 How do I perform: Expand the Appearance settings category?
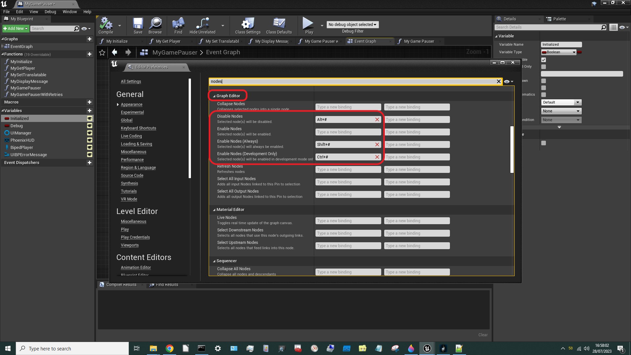(118, 105)
